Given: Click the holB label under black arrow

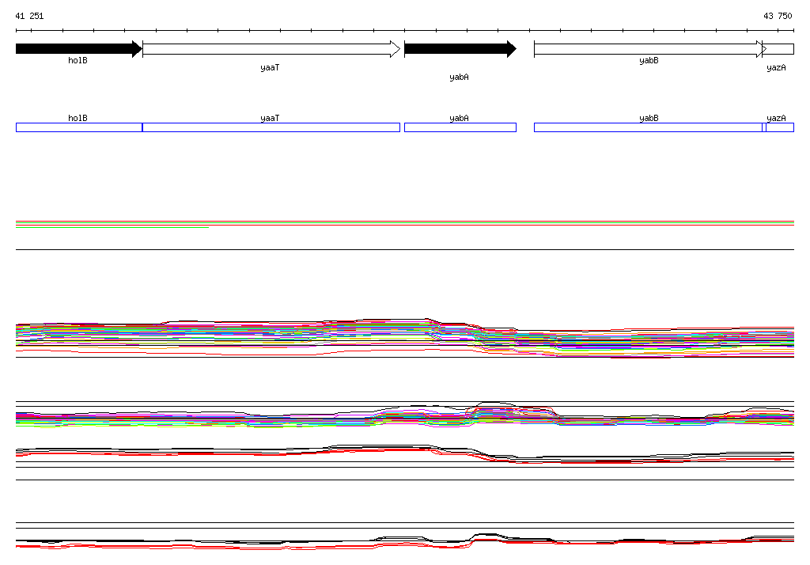Looking at the screenshot, I should [78, 60].
